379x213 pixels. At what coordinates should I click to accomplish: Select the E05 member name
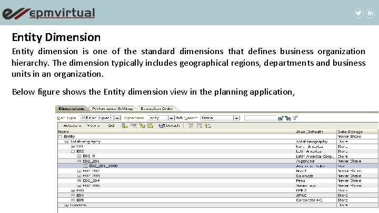tap(80, 200)
